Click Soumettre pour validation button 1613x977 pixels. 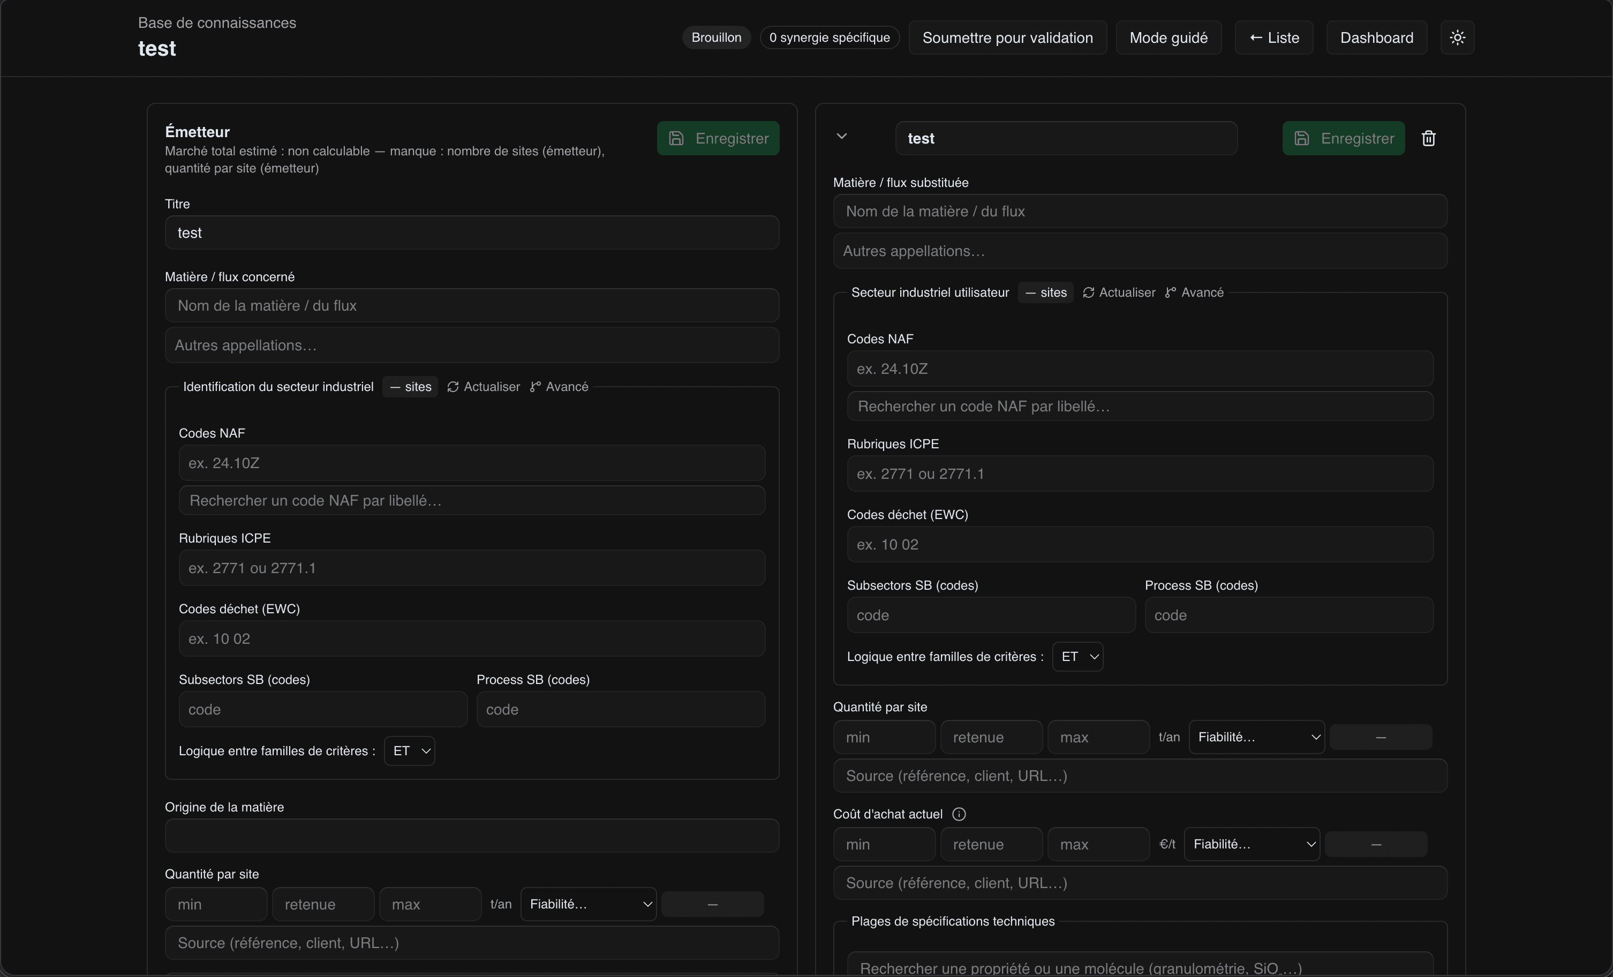1007,37
